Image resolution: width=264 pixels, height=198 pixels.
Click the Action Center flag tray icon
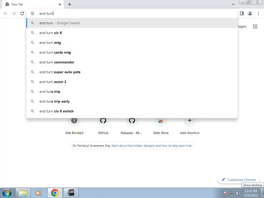click(x=226, y=193)
